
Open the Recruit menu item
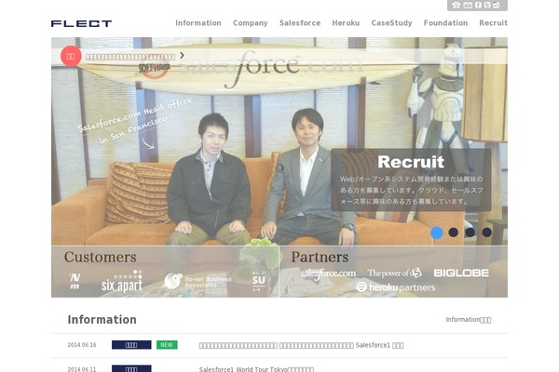[493, 22]
